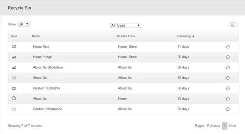Sort by the Remaining column header

(185, 36)
